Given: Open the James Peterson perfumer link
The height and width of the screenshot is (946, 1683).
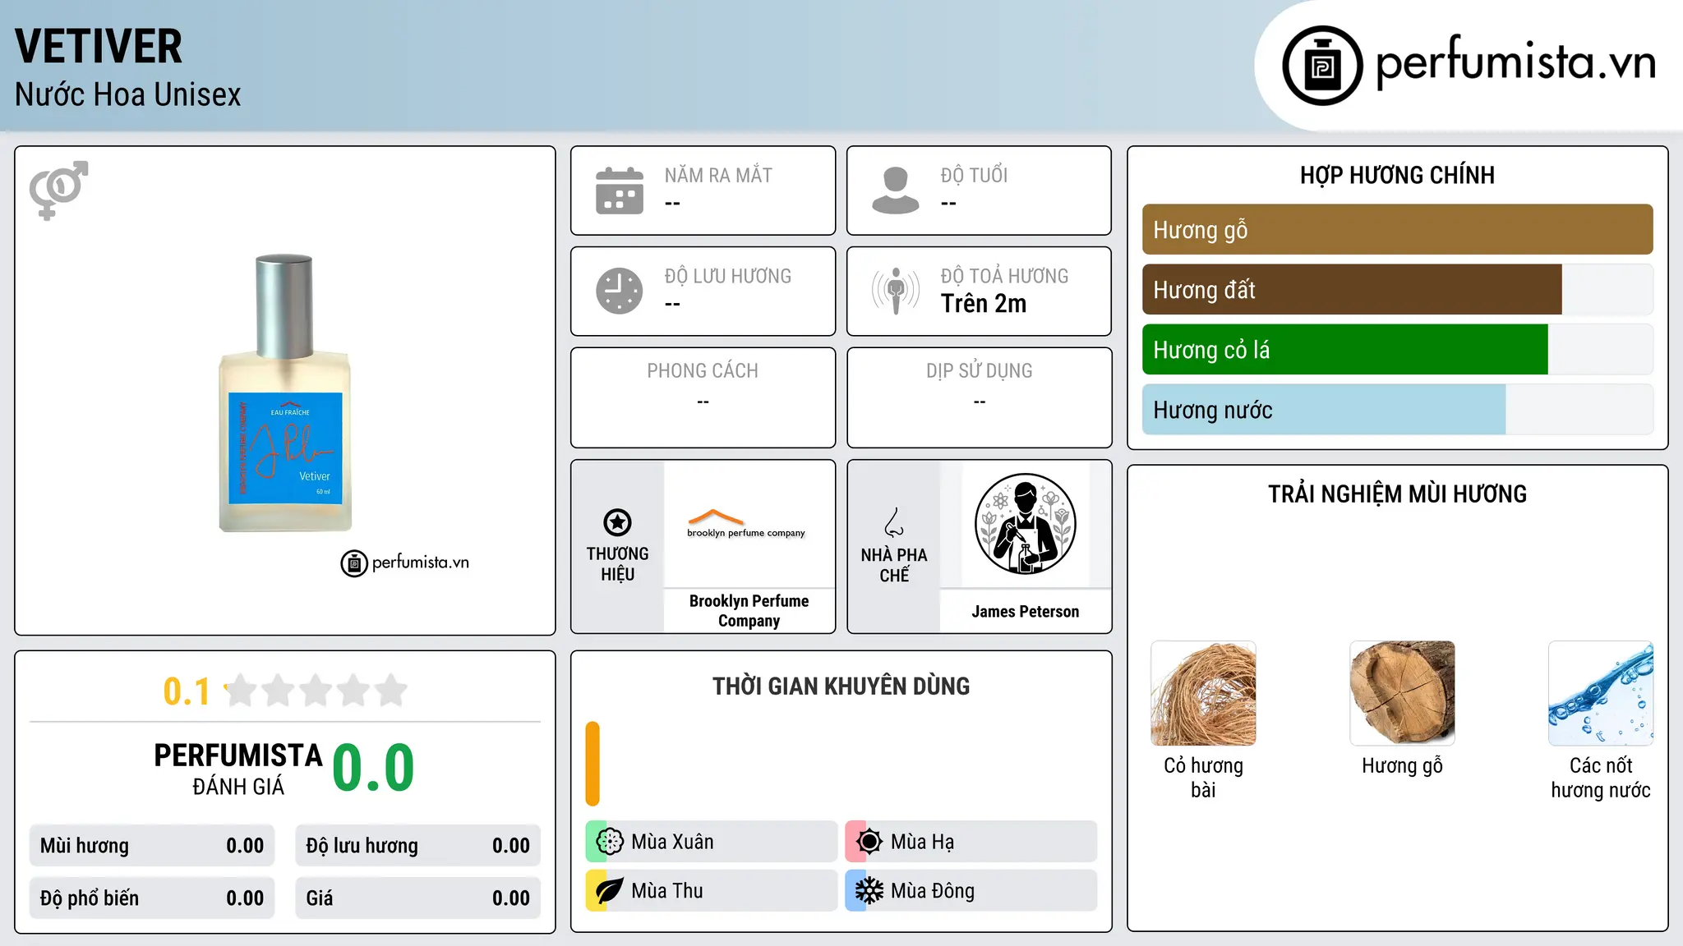Looking at the screenshot, I should tap(1026, 612).
